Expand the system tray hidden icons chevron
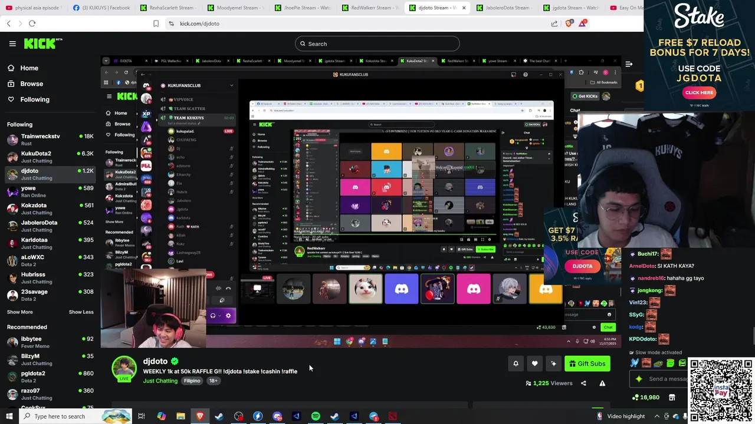Screen dimensions: 755x424 (x=656, y=416)
